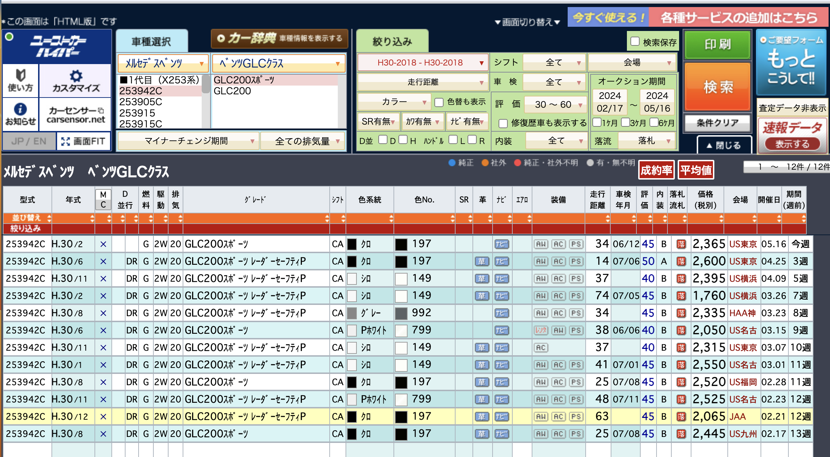The width and height of the screenshot is (830, 457).
Task: Open the 画面切り替え menu
Action: coord(527,22)
